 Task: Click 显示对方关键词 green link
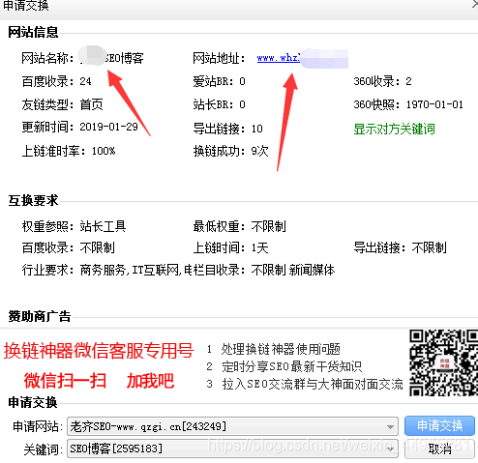[394, 129]
